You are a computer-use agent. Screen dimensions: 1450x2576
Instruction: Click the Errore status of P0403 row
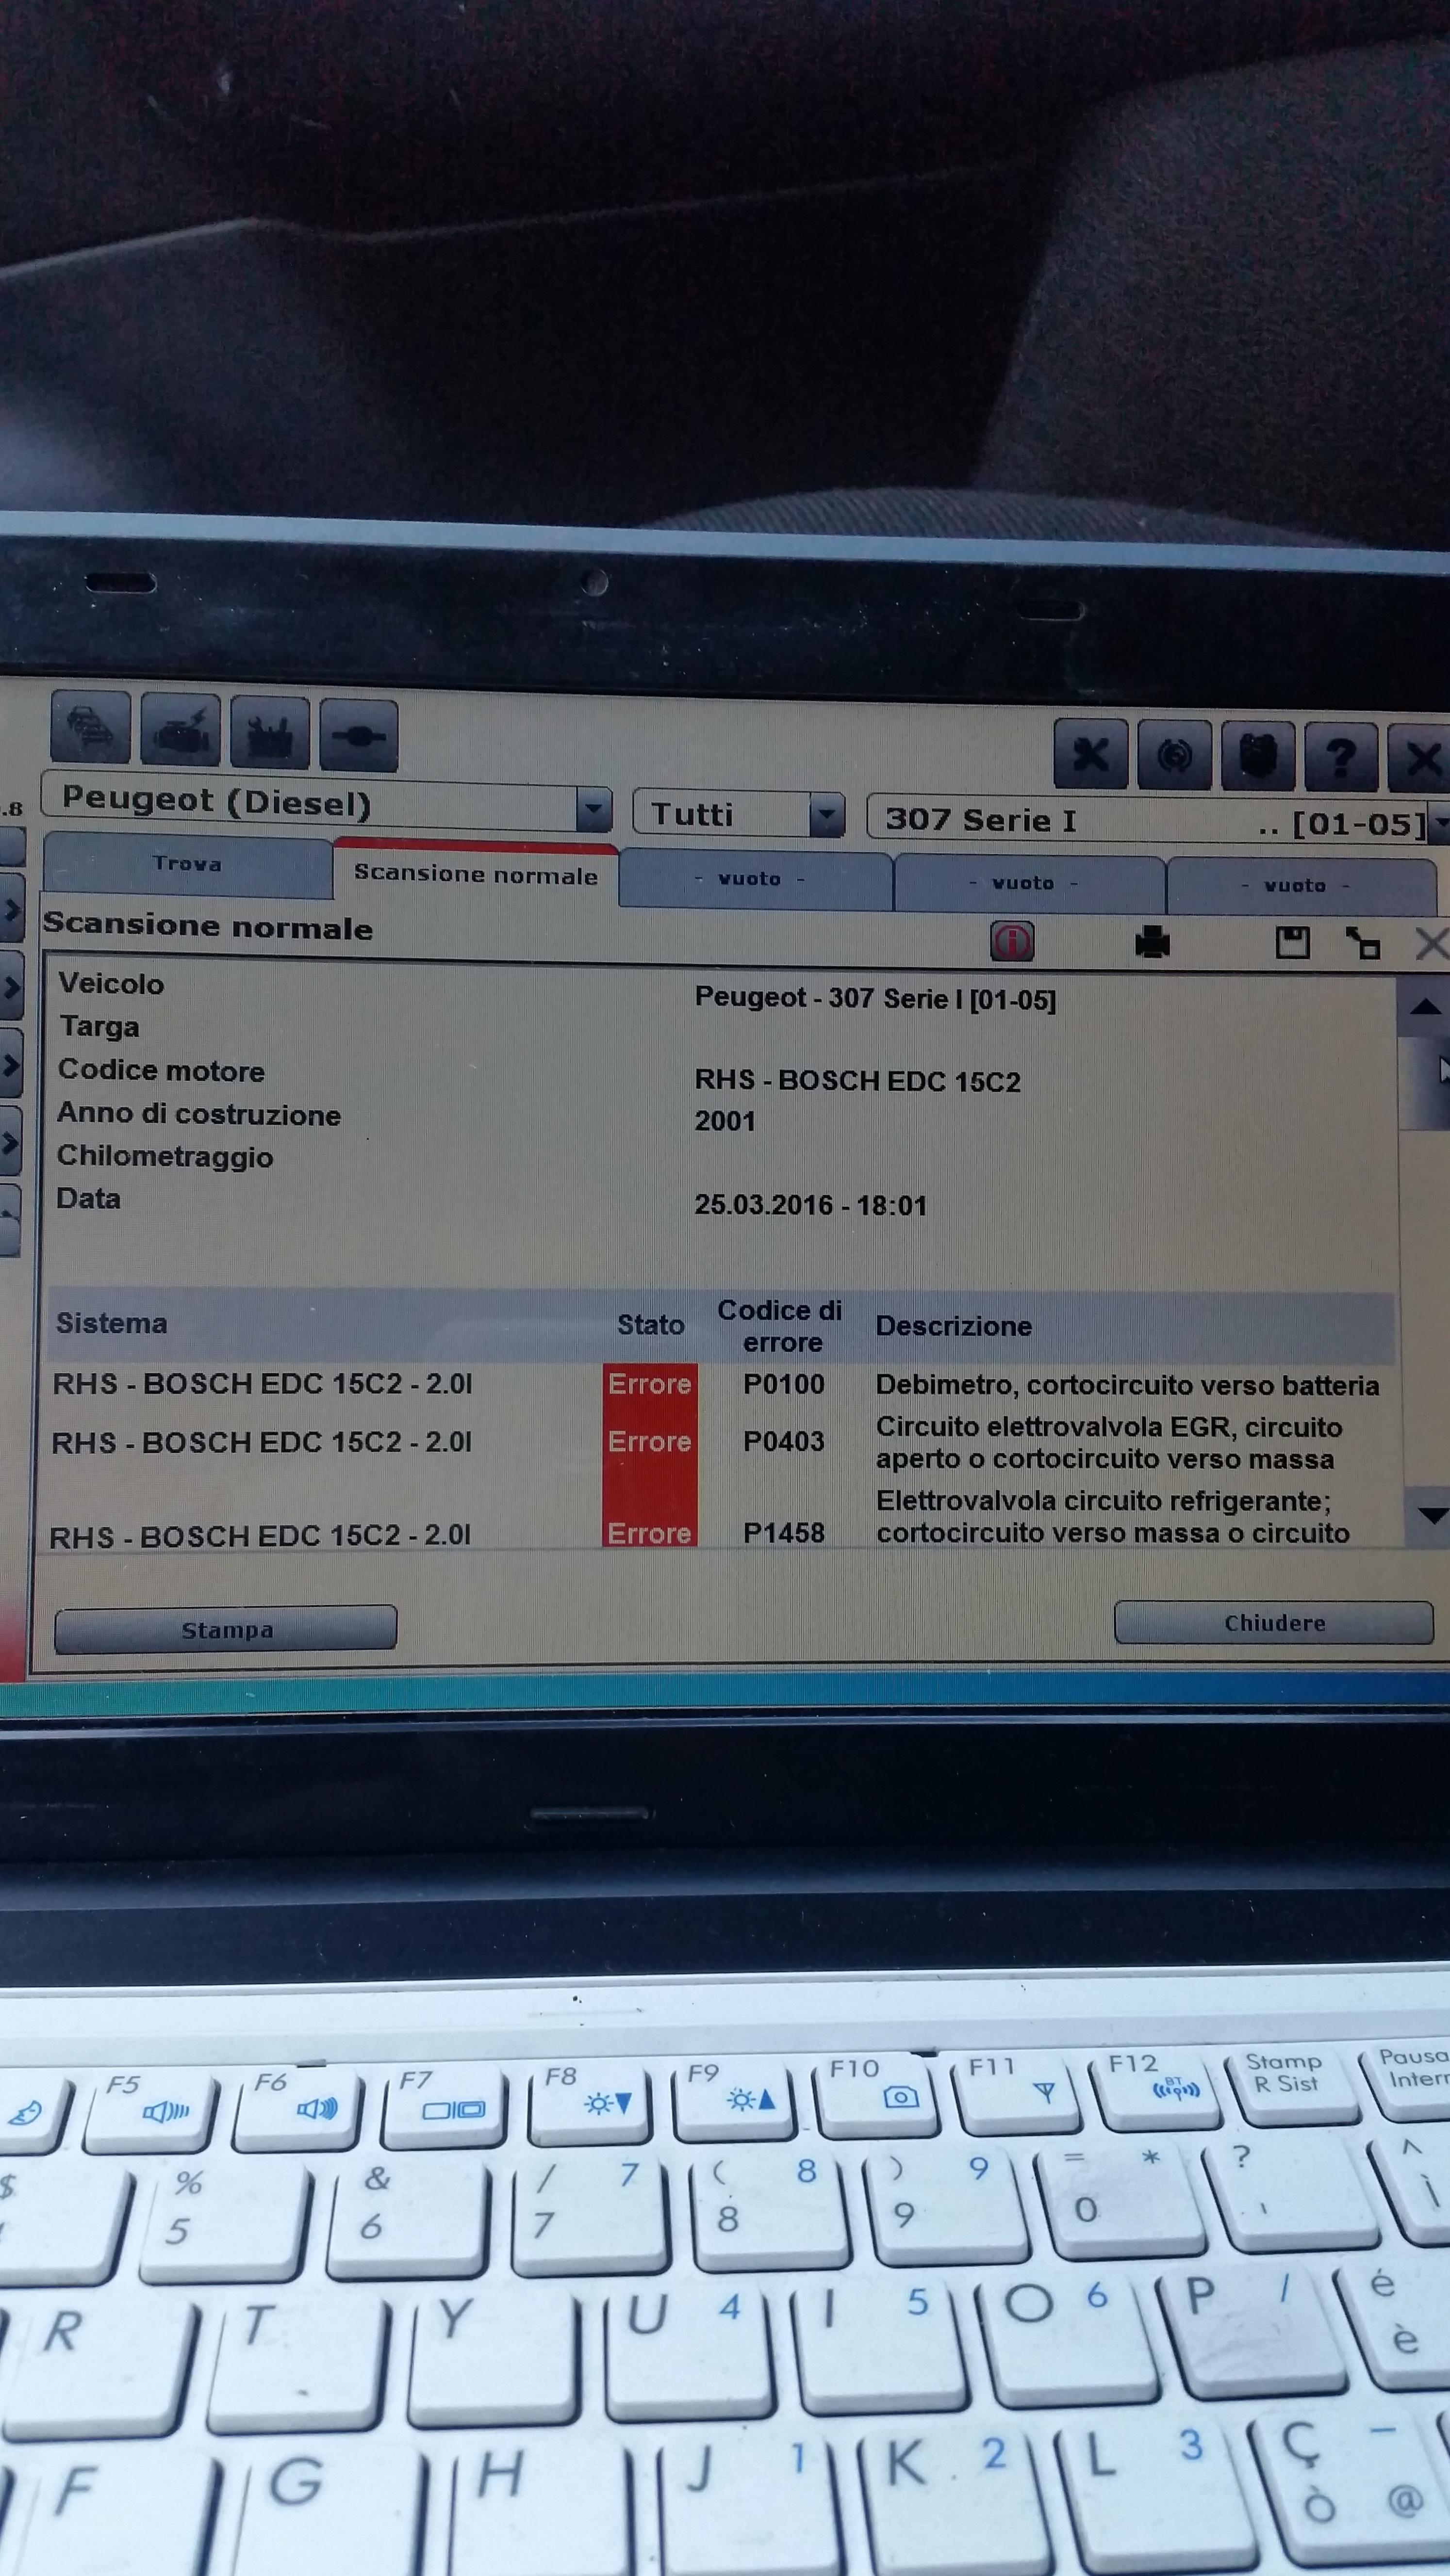pyautogui.click(x=649, y=1441)
